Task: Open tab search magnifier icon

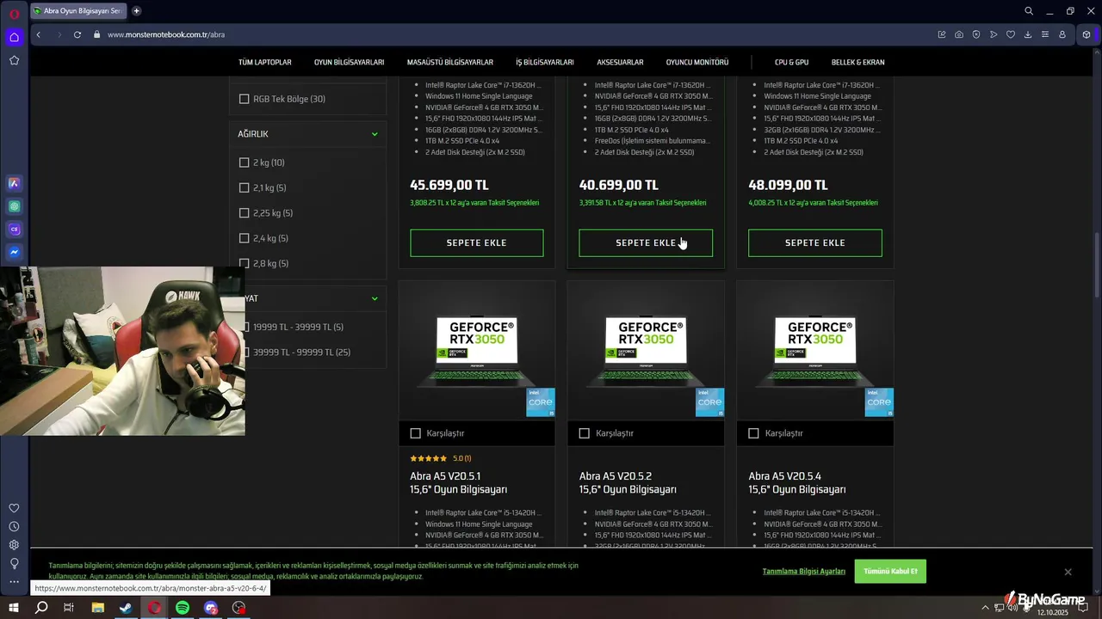Action: [1029, 11]
